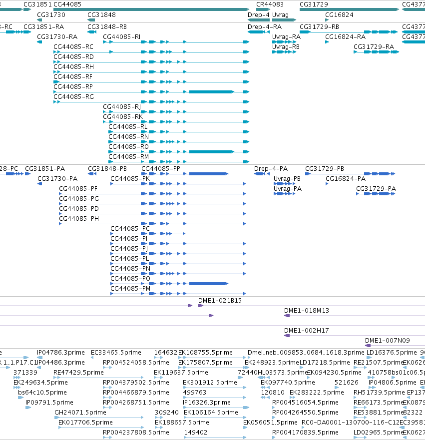Click cDNA IP04786.3prime label
The image size is (425, 440).
coord(61,353)
